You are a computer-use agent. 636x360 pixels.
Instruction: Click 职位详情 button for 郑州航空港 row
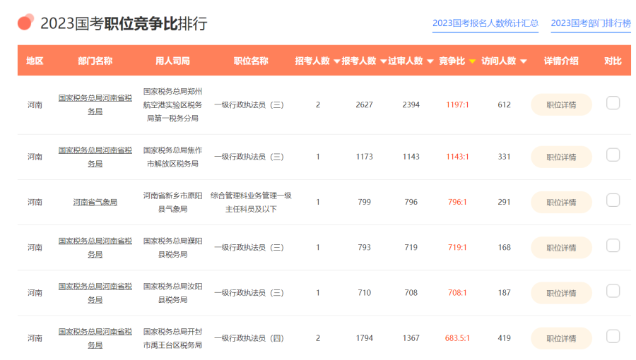[561, 105]
